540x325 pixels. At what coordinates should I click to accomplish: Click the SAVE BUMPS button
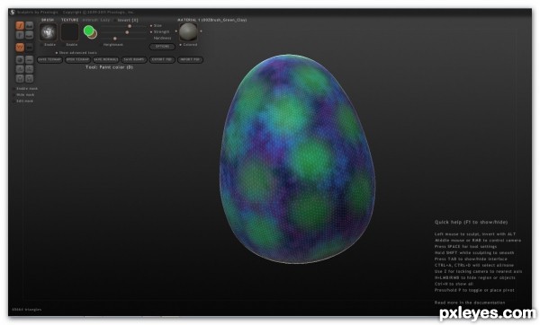(134, 60)
